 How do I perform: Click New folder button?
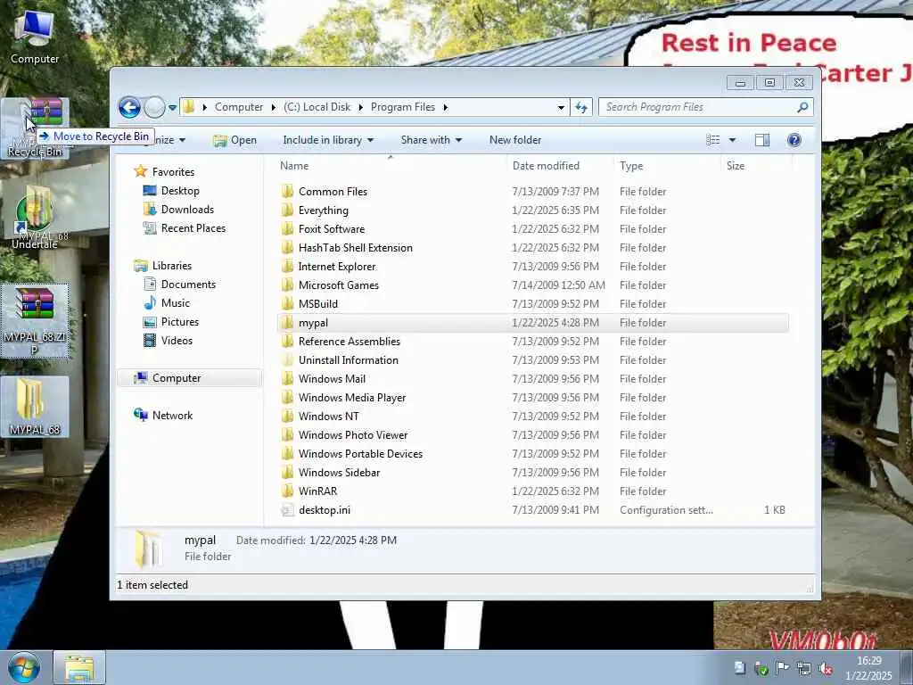[515, 140]
